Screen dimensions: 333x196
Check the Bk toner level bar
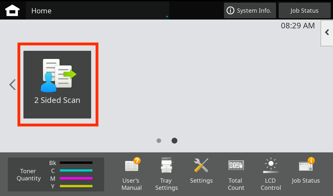(x=76, y=163)
